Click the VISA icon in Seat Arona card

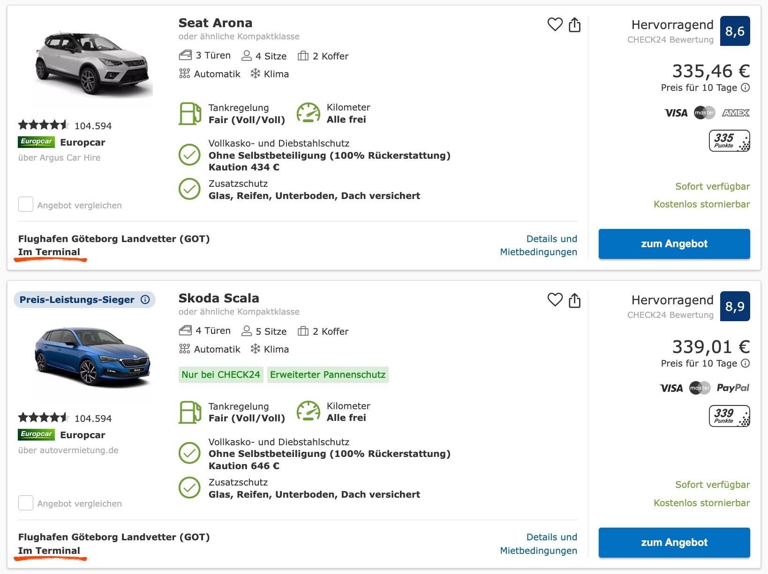(676, 113)
